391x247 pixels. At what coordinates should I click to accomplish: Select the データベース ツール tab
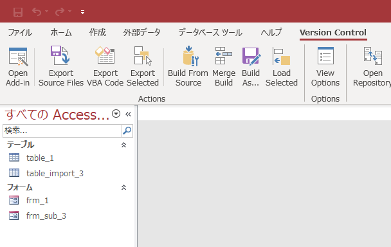[210, 32]
